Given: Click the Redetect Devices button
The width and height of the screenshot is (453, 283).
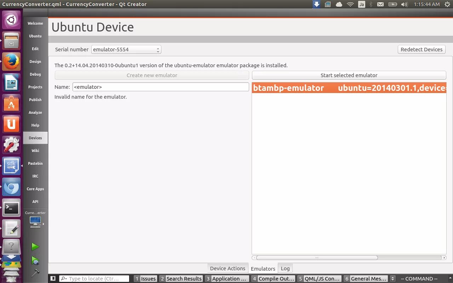Looking at the screenshot, I should (x=422, y=50).
